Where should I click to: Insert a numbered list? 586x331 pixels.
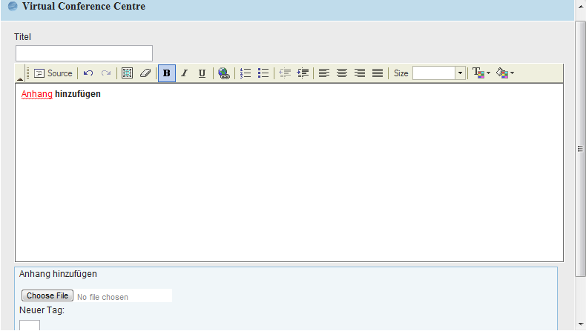coord(246,73)
